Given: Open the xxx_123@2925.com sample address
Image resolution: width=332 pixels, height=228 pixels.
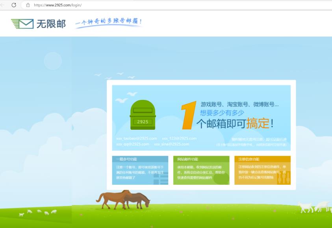Looking at the screenshot, I should pyautogui.click(x=180, y=138).
